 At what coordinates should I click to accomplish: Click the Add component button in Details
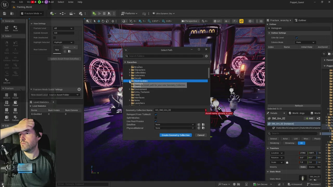[x=309, y=118]
